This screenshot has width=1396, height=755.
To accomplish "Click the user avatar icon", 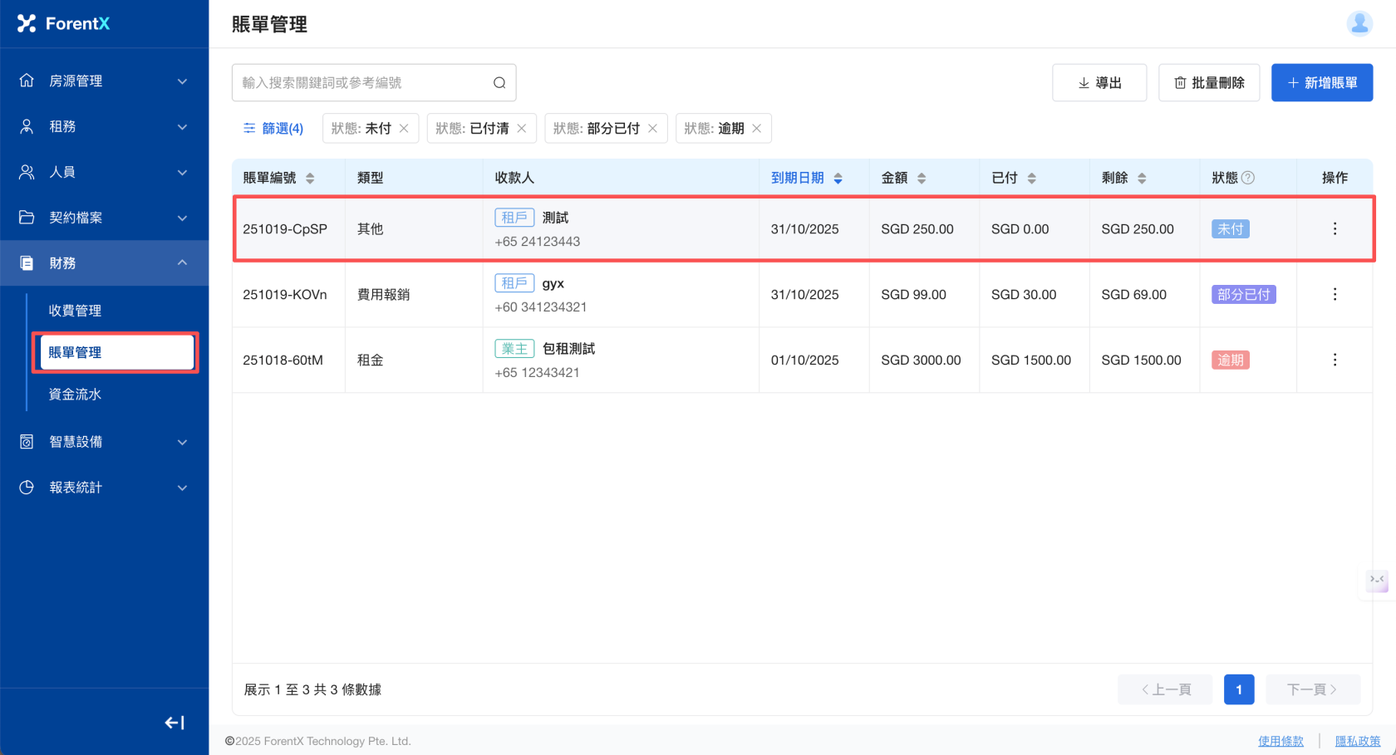I will [x=1359, y=23].
